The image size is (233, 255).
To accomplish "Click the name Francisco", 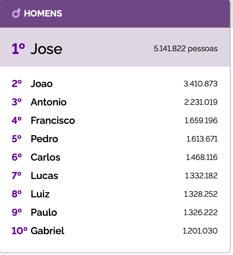I will pyautogui.click(x=53, y=120).
